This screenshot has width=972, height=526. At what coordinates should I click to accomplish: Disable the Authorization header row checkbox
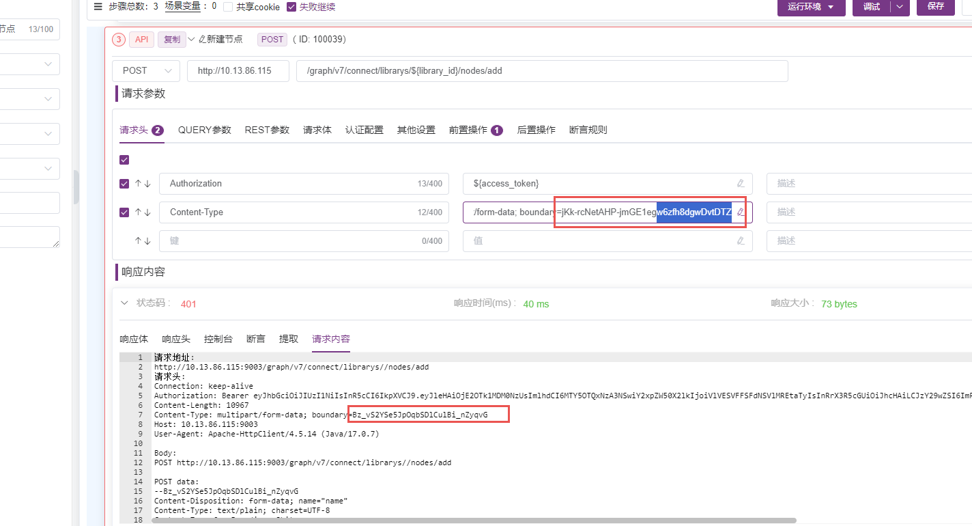tap(124, 183)
